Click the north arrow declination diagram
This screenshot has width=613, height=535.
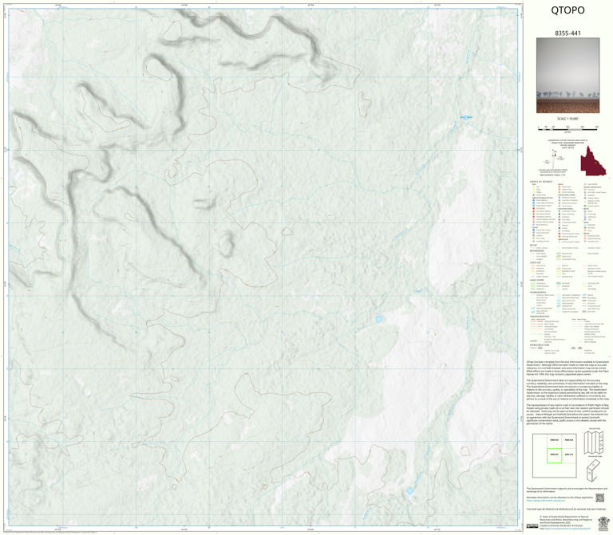coord(556,158)
